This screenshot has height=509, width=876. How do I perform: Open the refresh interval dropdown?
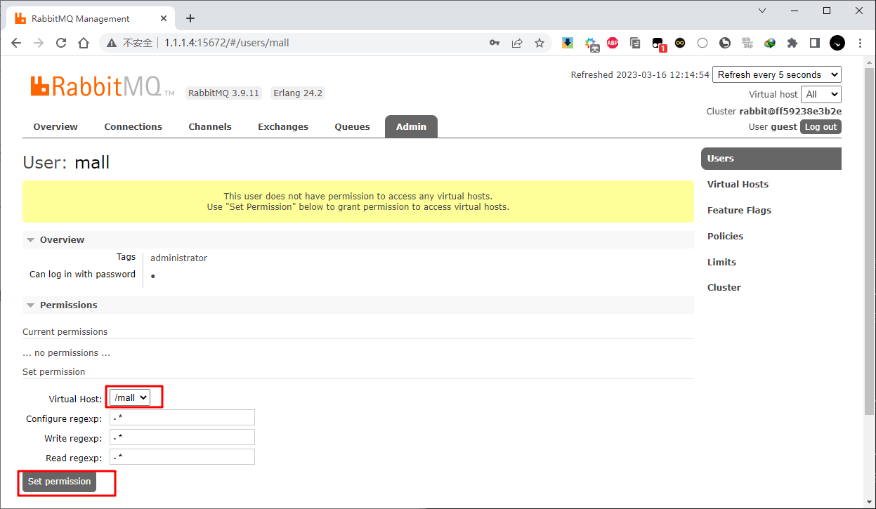[x=776, y=74]
